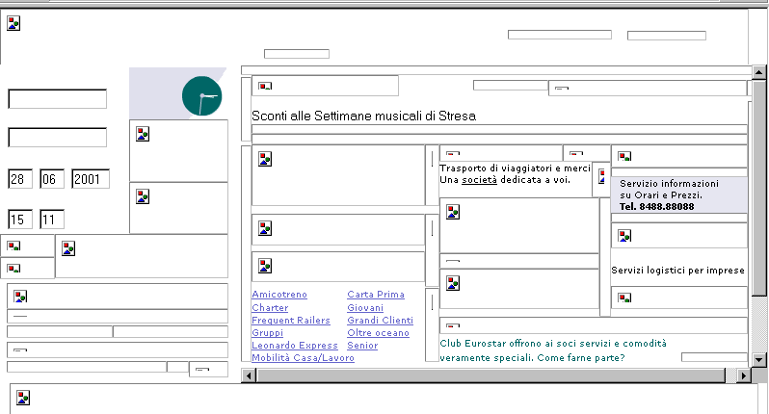Click 'Trasporto di viaggiatori e merci' text
Viewport: 769px width, 414px height.
pyautogui.click(x=515, y=168)
